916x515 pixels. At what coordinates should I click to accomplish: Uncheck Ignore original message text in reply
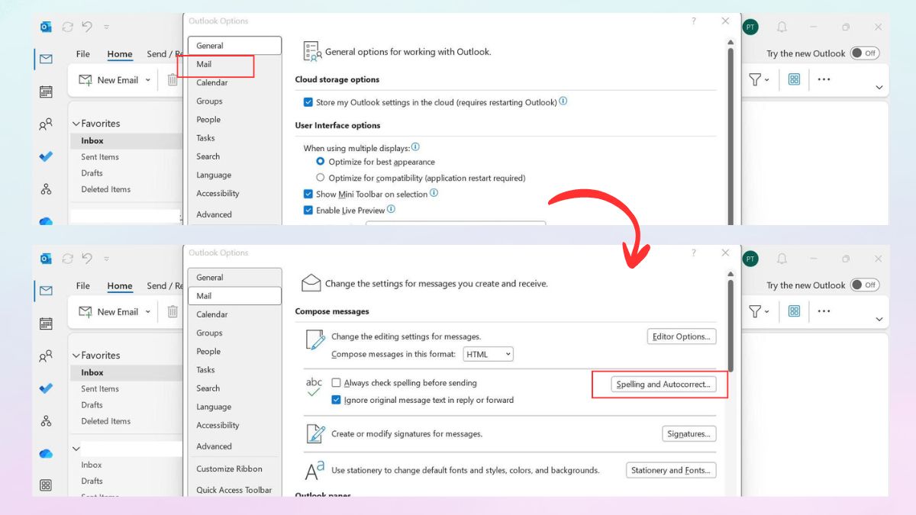tap(336, 400)
